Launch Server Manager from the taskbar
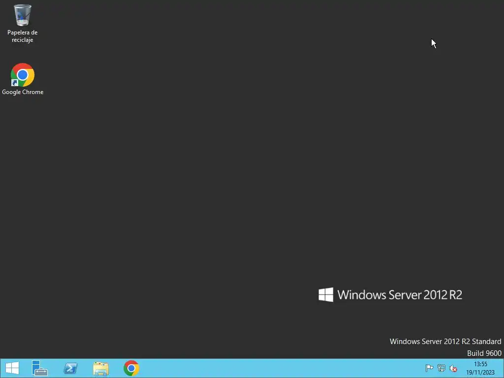504x378 pixels. (x=40, y=368)
